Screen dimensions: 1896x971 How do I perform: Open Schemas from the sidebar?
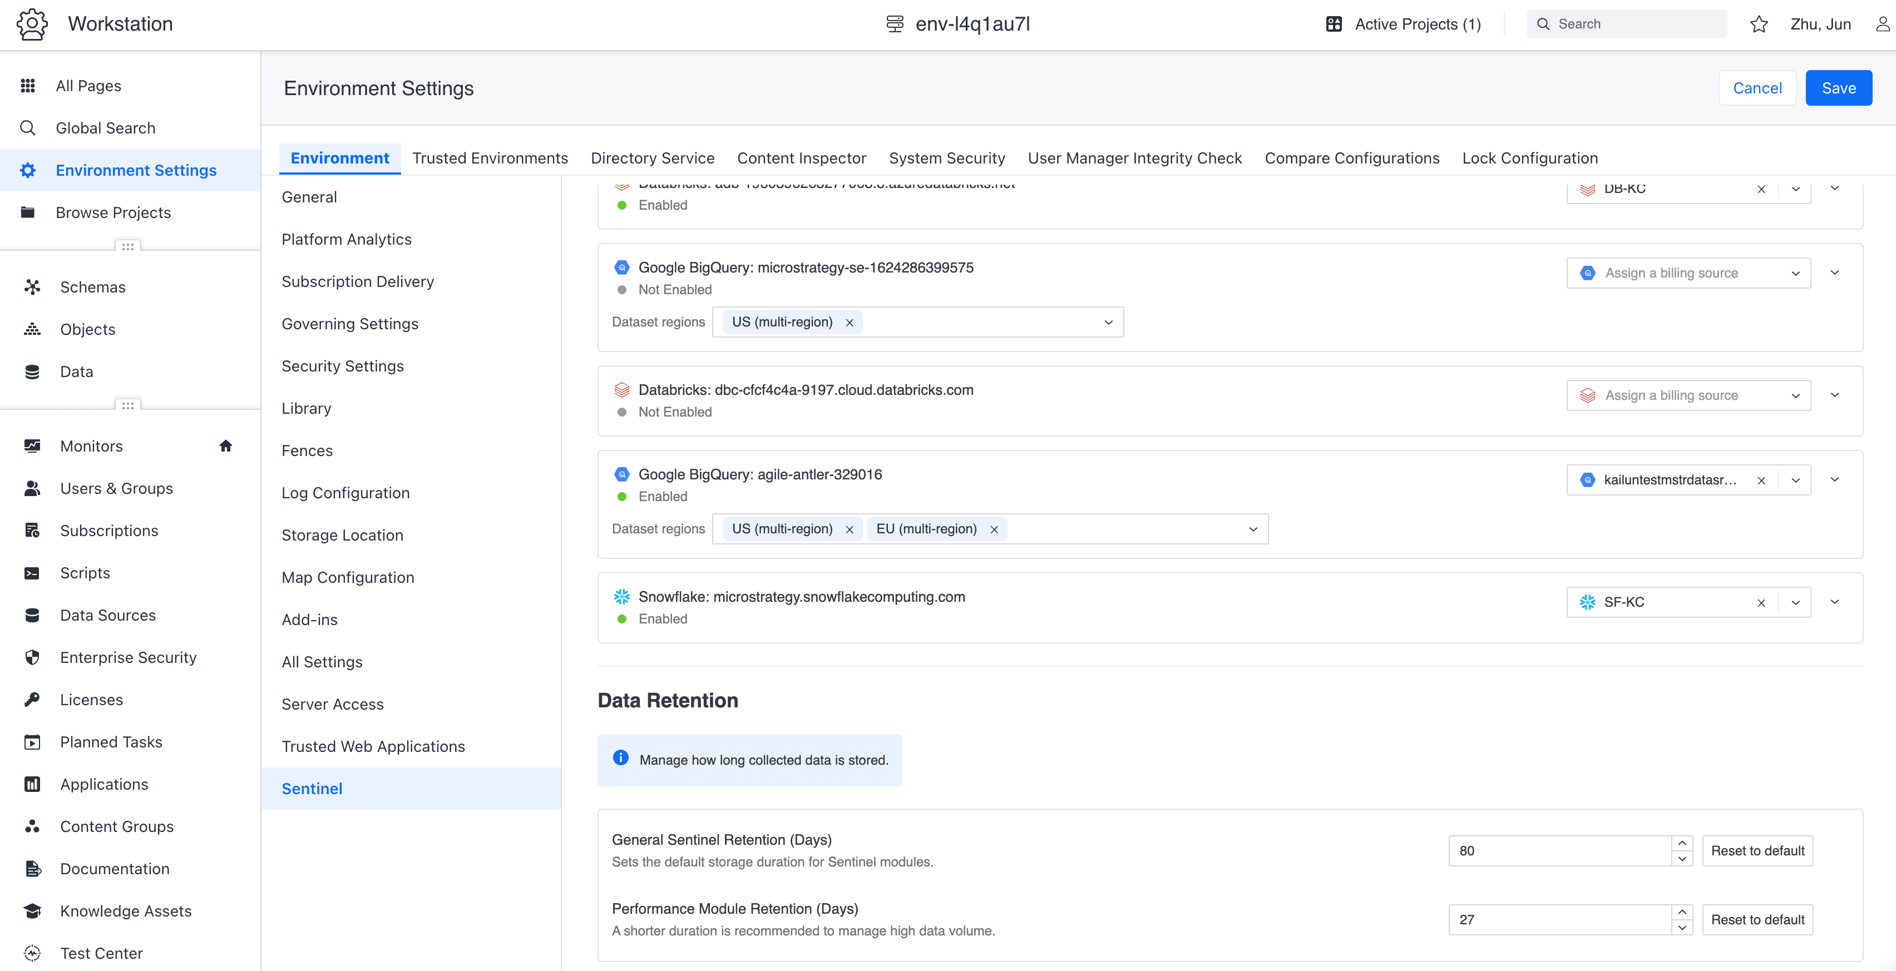pos(93,287)
